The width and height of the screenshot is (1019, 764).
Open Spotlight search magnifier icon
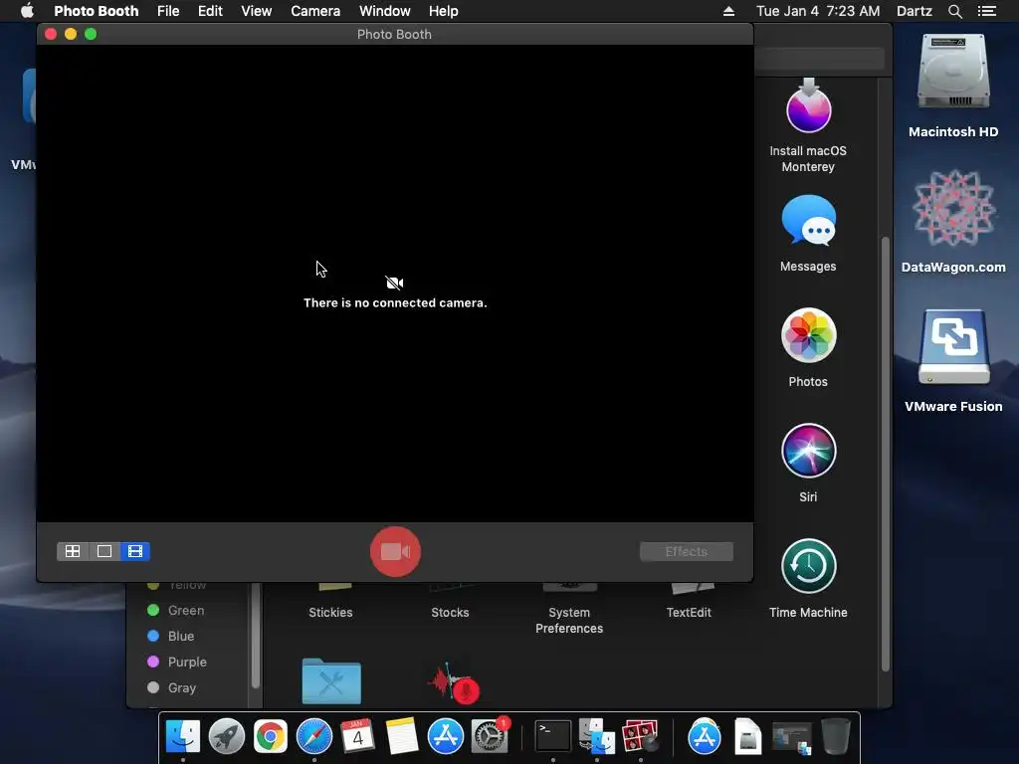(954, 11)
